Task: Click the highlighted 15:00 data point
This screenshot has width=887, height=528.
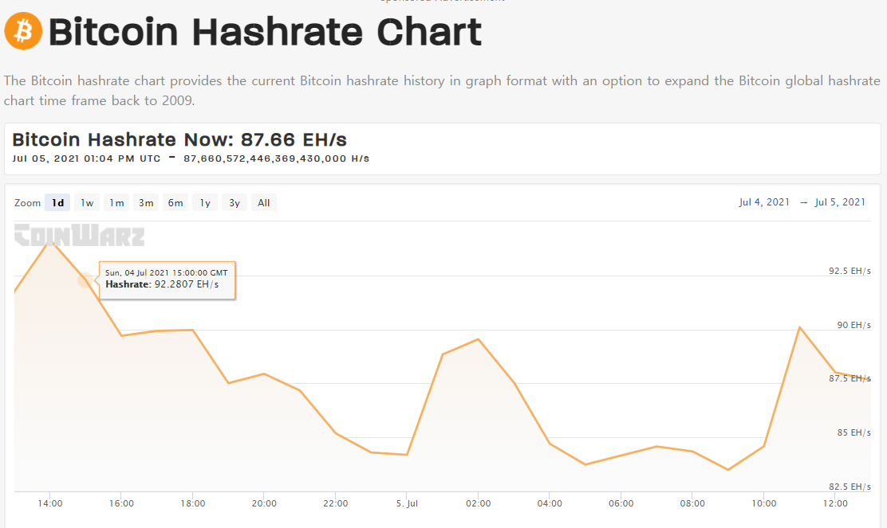Action: coord(85,280)
